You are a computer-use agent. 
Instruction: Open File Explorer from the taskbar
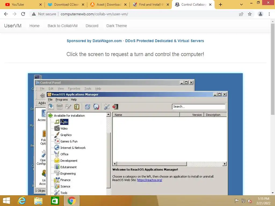(x=38, y=201)
